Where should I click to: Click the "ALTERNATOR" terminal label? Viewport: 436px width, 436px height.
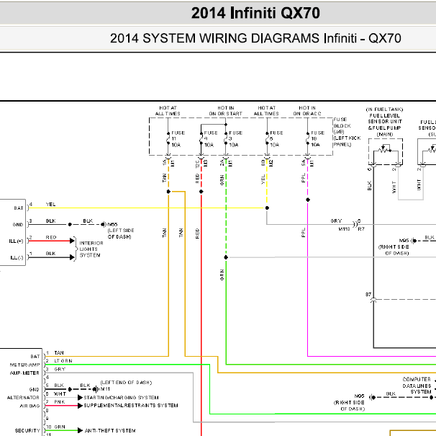pyautogui.click(x=23, y=398)
